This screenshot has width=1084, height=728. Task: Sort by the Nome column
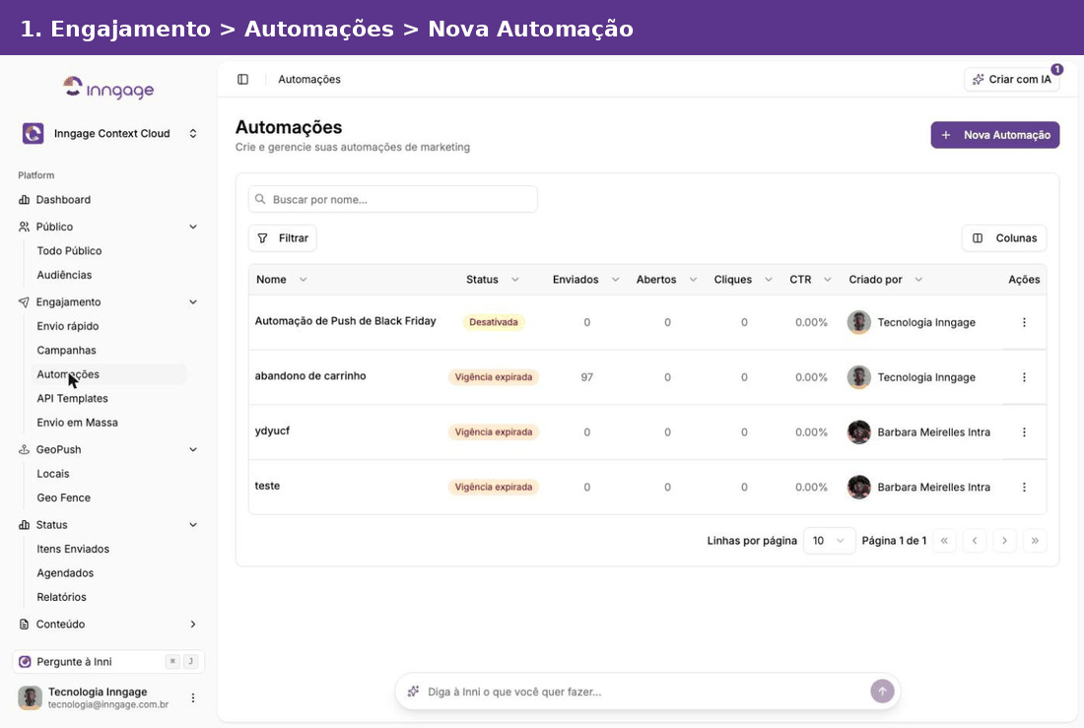[282, 280]
